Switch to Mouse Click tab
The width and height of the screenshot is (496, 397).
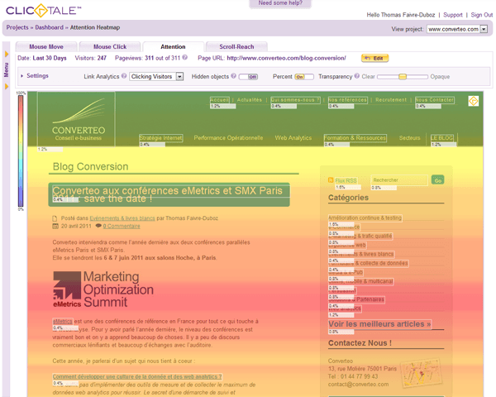coord(110,46)
